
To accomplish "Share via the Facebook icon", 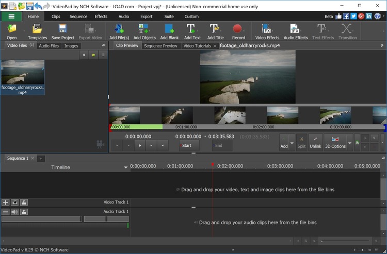I will click(346, 16).
